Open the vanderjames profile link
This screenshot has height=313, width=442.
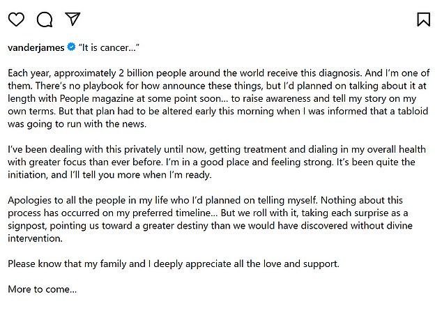coord(36,47)
